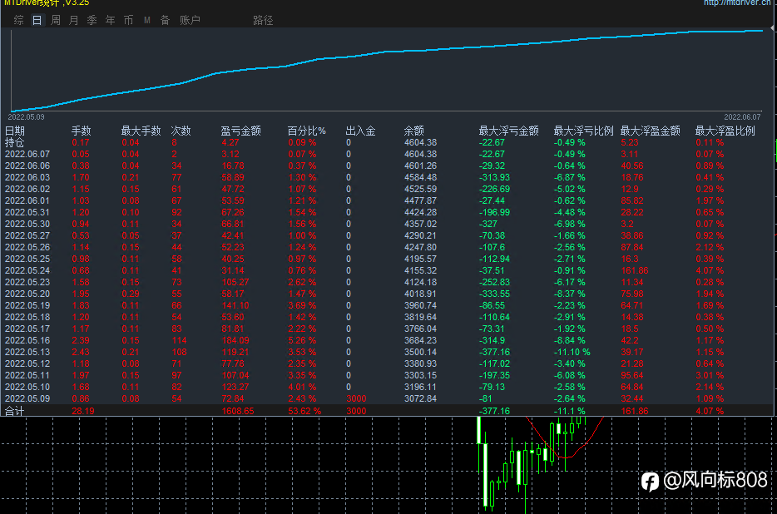Switch to the 综 summary tab
The image size is (777, 514).
pyautogui.click(x=19, y=20)
